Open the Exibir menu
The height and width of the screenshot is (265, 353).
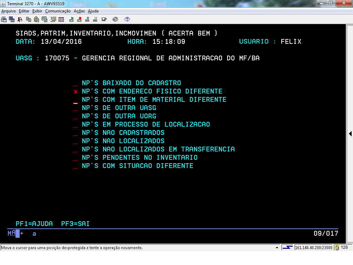click(37, 11)
